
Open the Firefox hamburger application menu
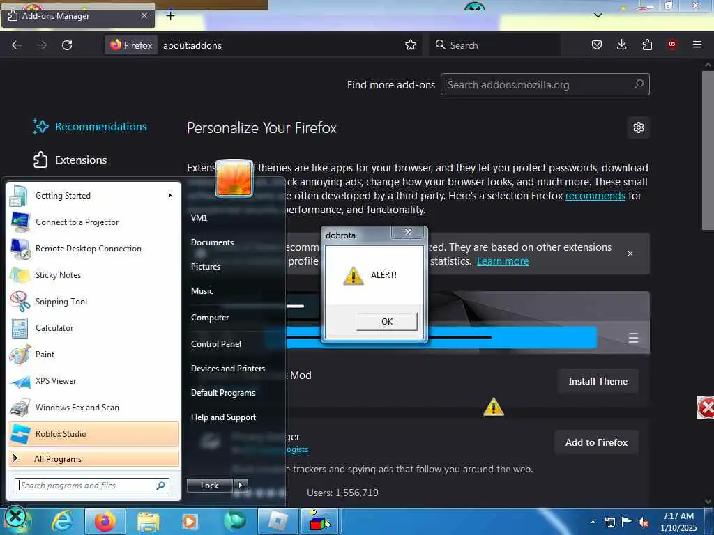pyautogui.click(x=697, y=45)
